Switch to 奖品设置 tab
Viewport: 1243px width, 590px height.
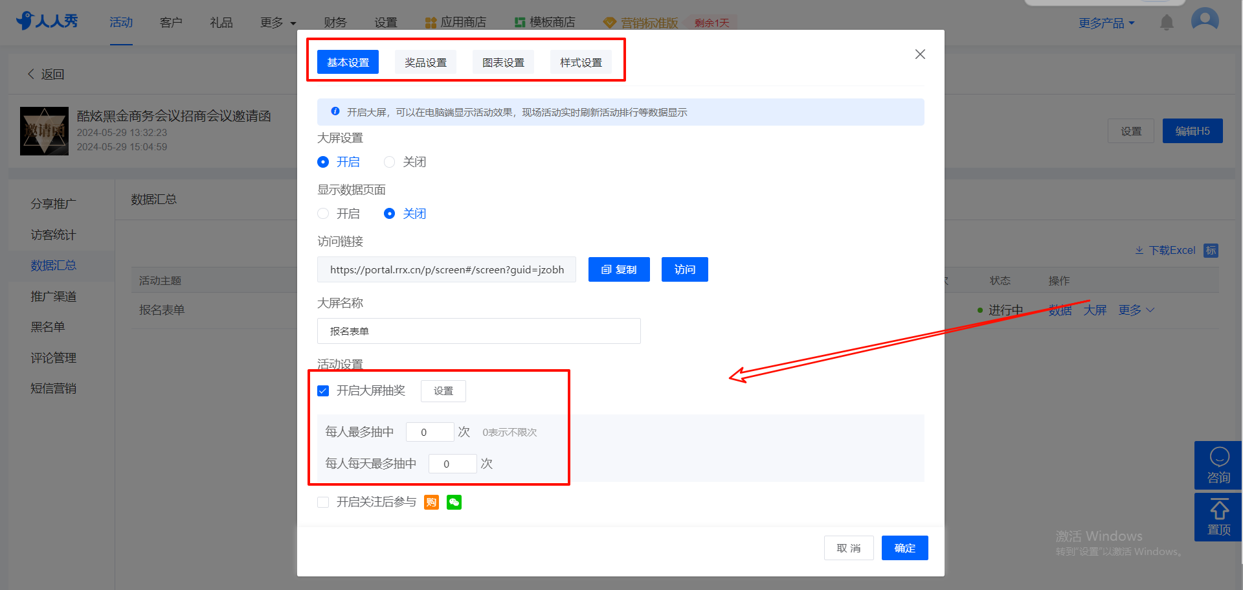click(x=425, y=62)
